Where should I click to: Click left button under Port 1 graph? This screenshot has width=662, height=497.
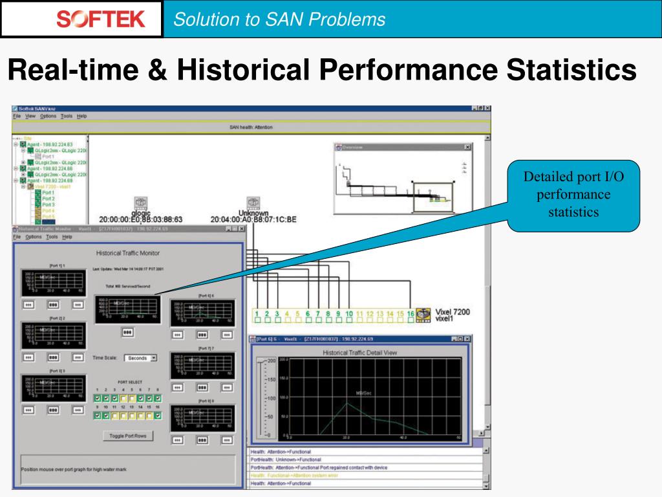28,305
